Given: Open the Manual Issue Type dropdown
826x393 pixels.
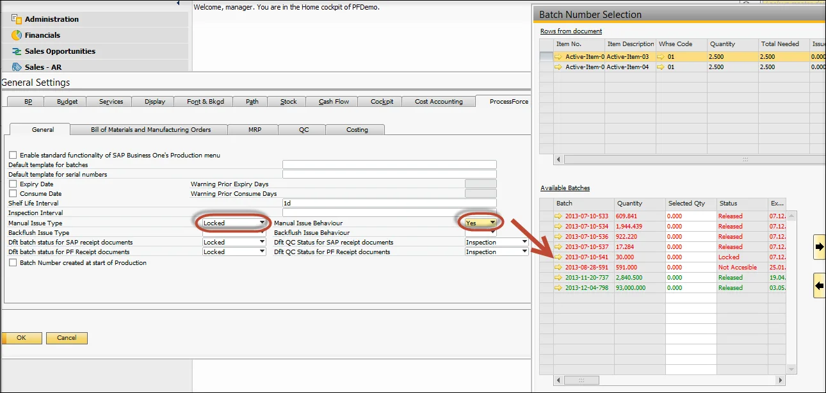Looking at the screenshot, I should point(261,223).
